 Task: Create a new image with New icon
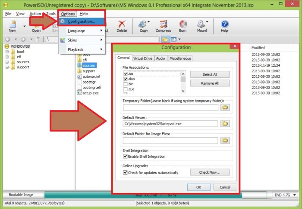12,24
